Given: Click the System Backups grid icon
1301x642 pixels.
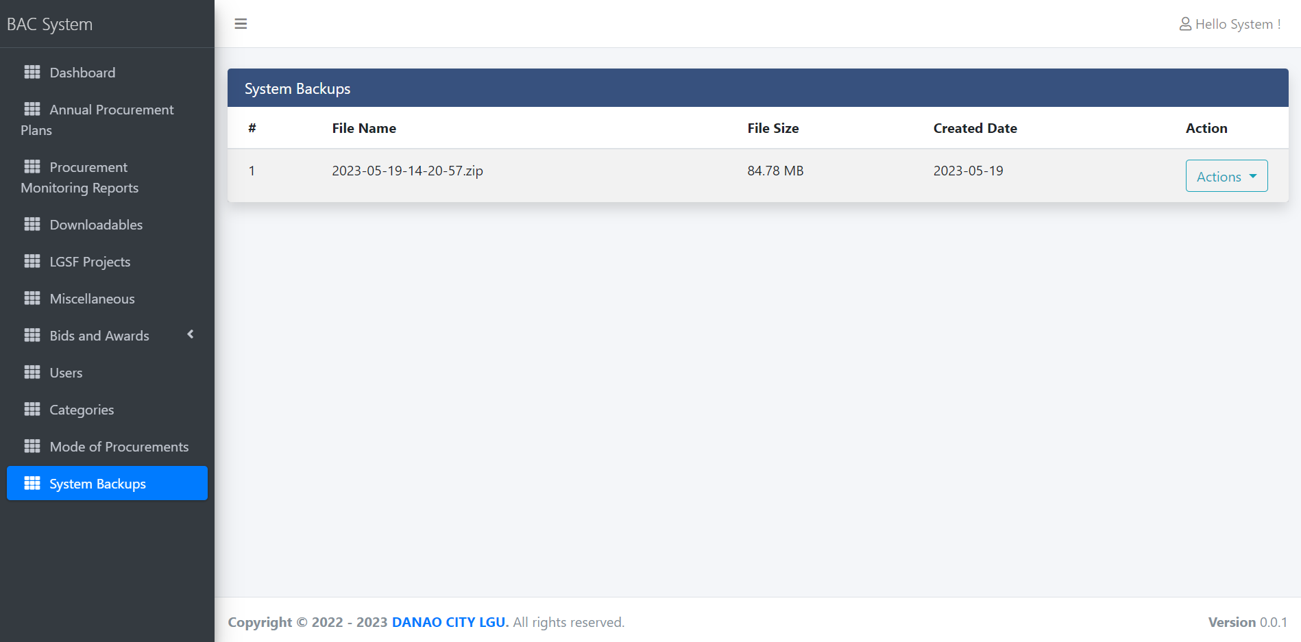Looking at the screenshot, I should pyautogui.click(x=32, y=483).
